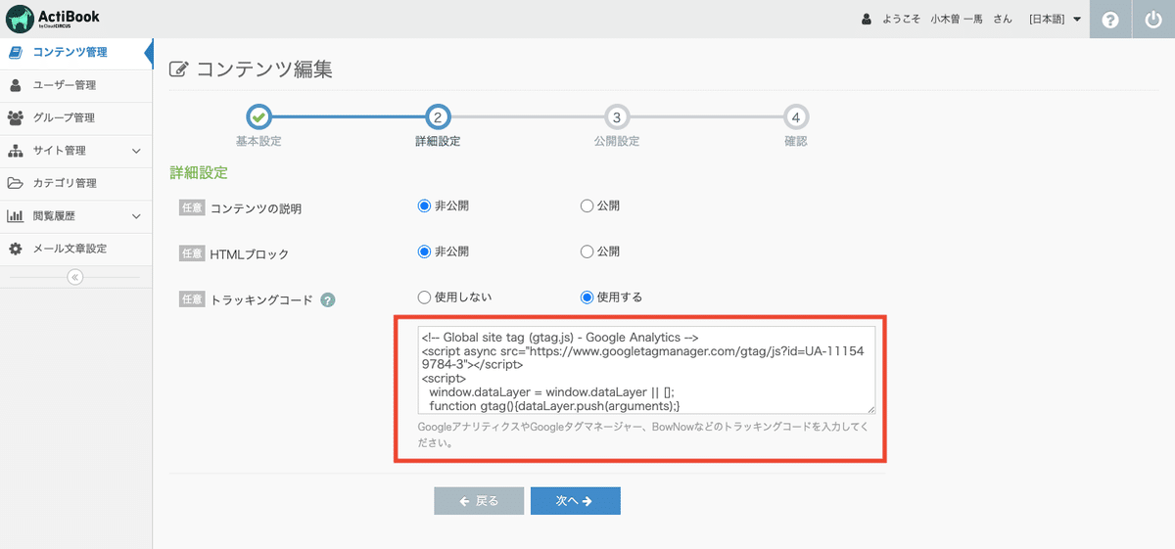Click the 任意 badge beside HTMLブロック

(x=191, y=254)
